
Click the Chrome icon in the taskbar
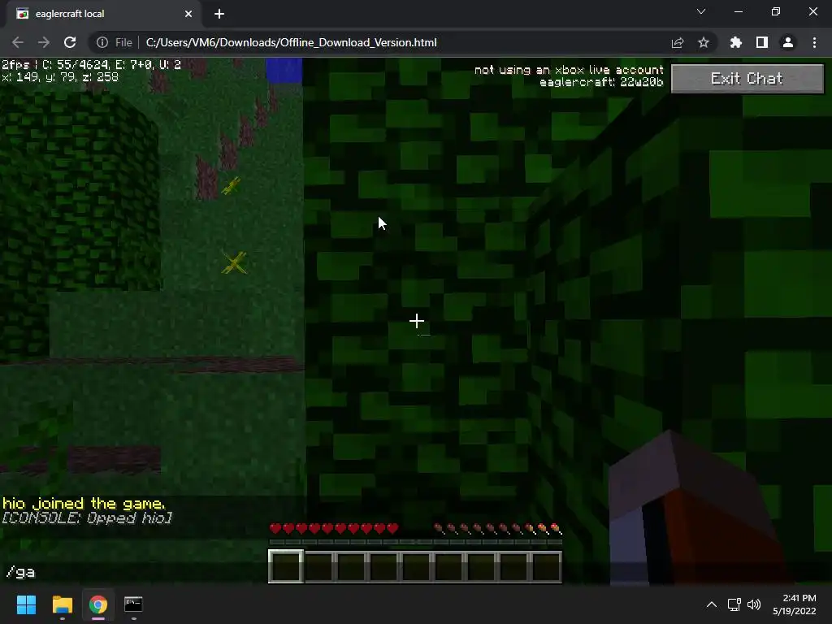[98, 604]
